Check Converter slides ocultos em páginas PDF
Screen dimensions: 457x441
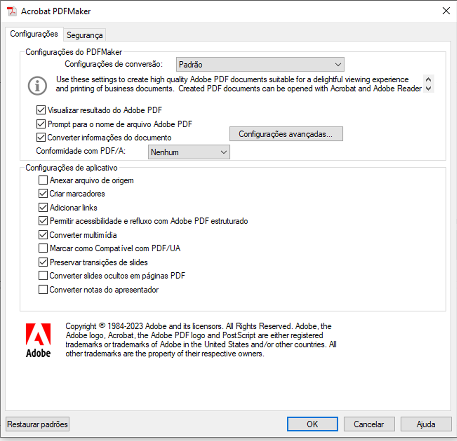click(43, 275)
